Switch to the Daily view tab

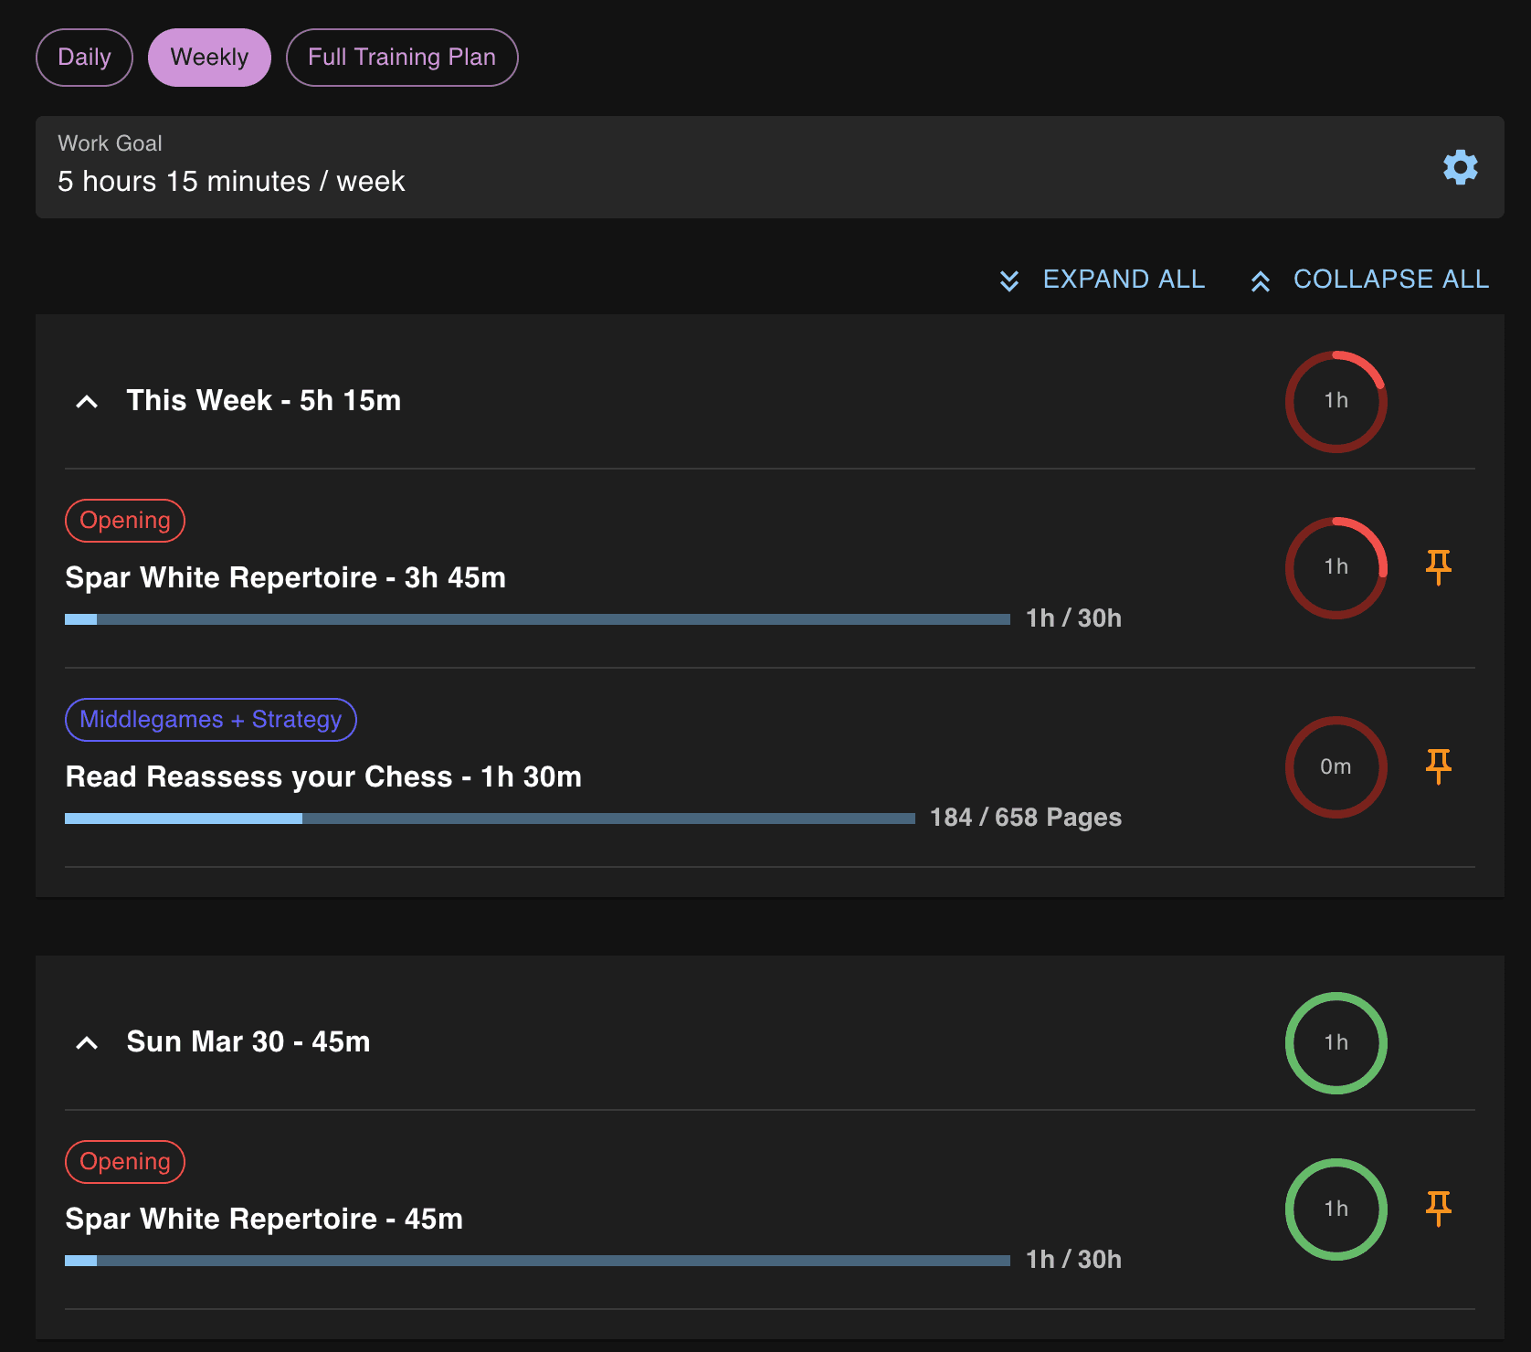pyautogui.click(x=84, y=58)
